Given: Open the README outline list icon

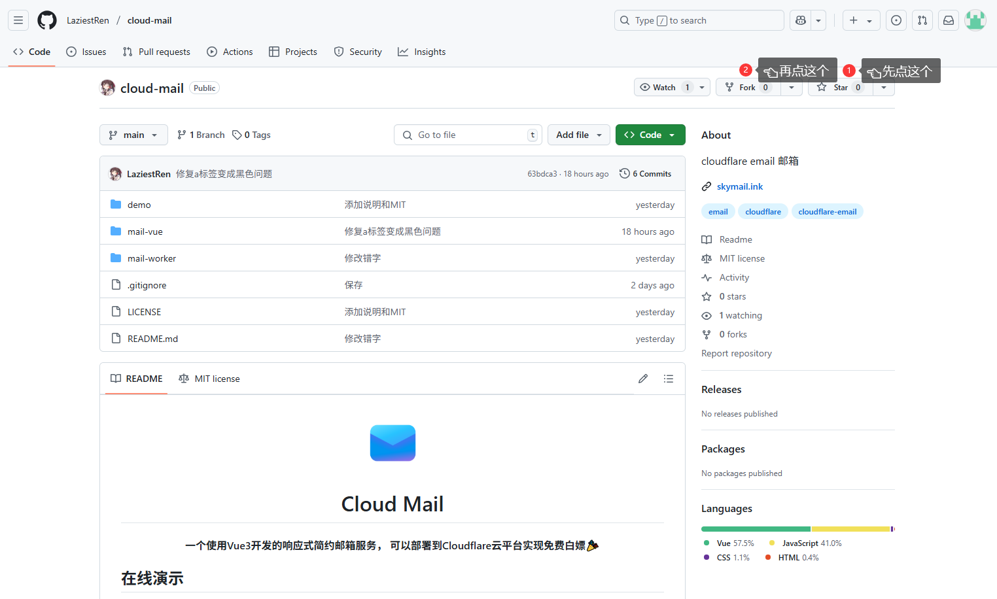Looking at the screenshot, I should (668, 379).
